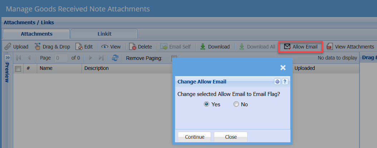This screenshot has width=377, height=148.
Task: Open View Attachments from toolbar
Action: tap(350, 47)
